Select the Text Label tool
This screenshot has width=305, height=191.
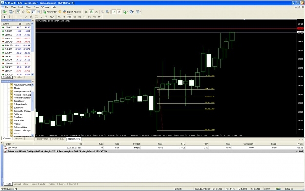point(46,17)
